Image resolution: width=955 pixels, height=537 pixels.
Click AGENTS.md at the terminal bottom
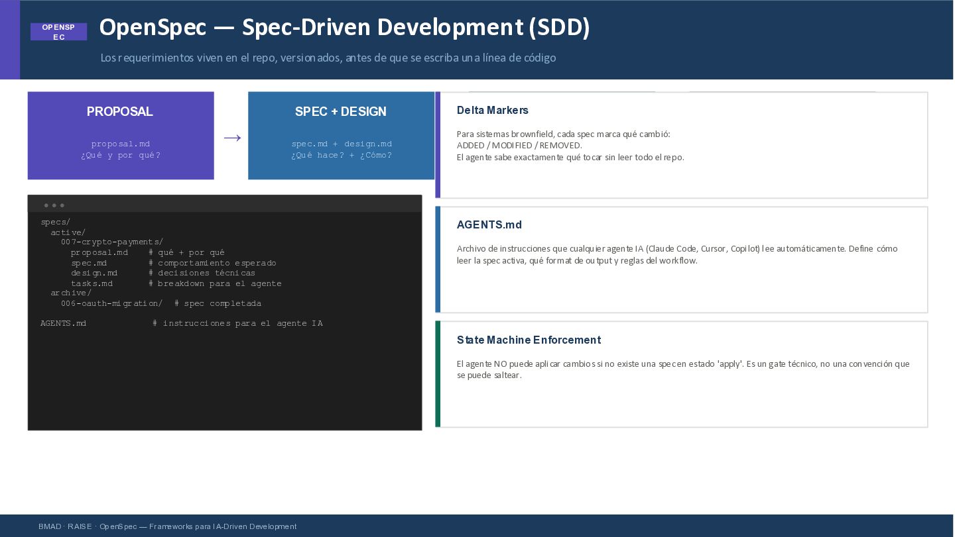pos(64,323)
